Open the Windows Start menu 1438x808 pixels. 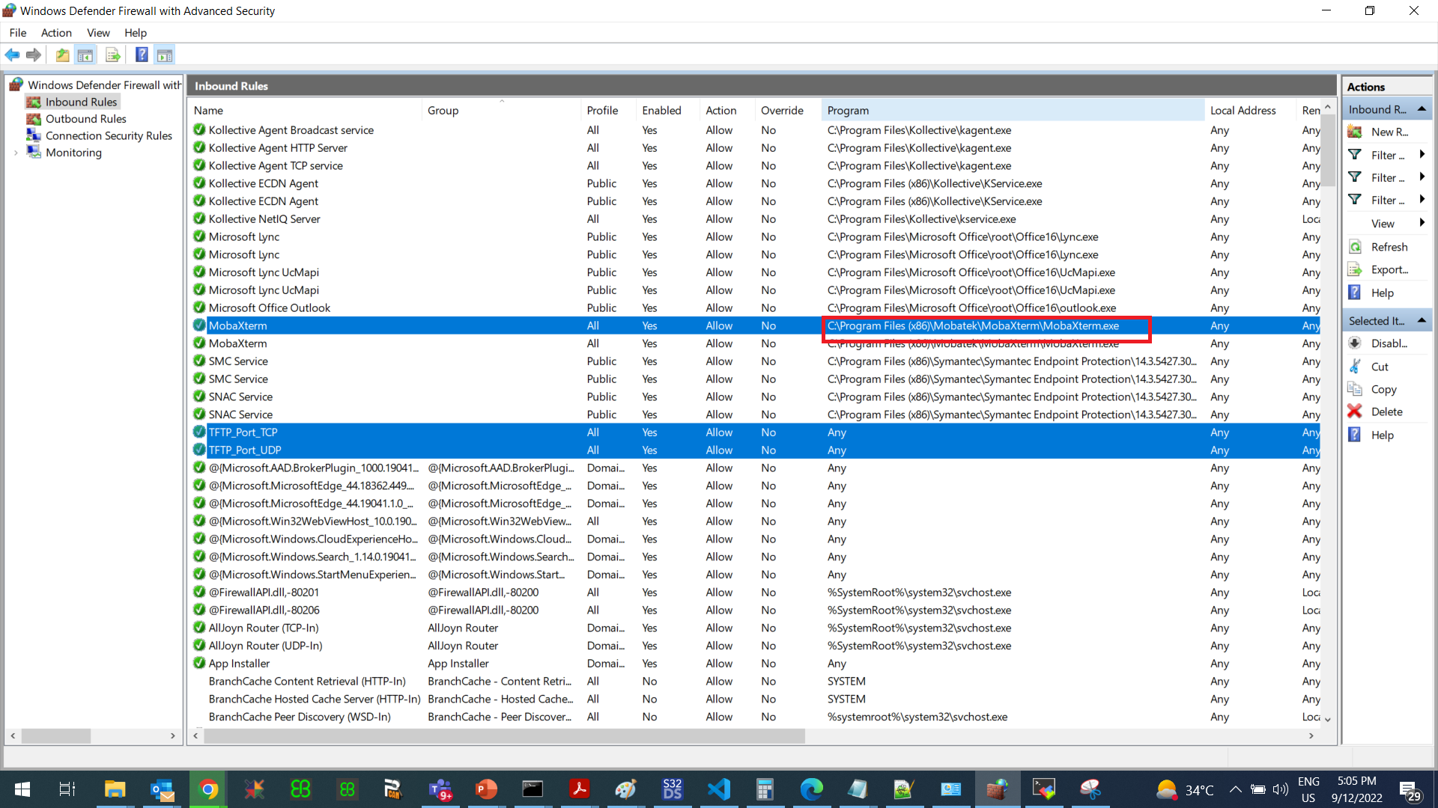(22, 789)
